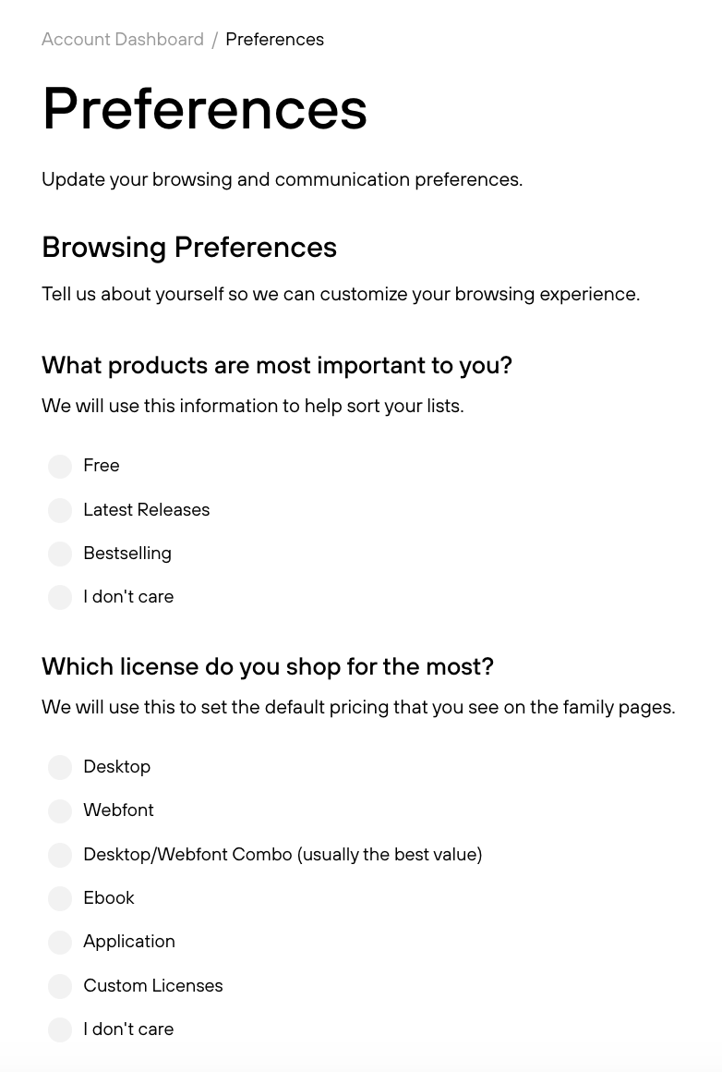Select the Bestselling products option
The image size is (722, 1072).
tap(60, 554)
